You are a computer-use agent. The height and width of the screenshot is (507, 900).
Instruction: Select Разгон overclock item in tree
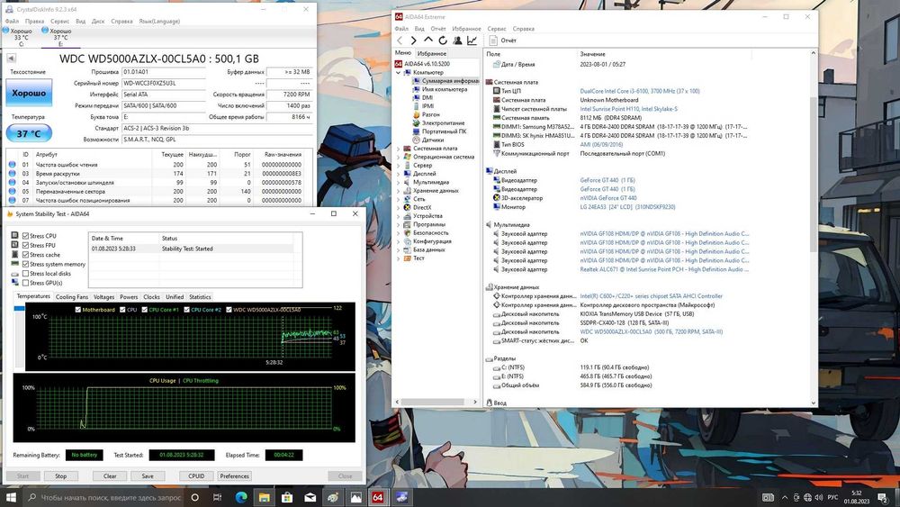(x=431, y=114)
